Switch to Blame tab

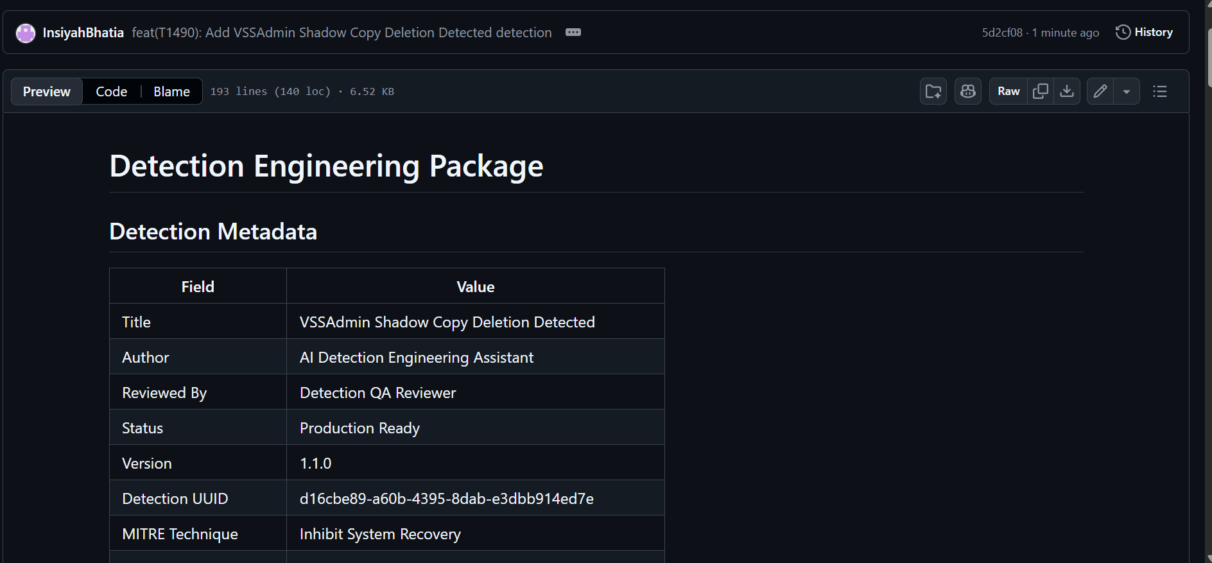click(x=171, y=91)
